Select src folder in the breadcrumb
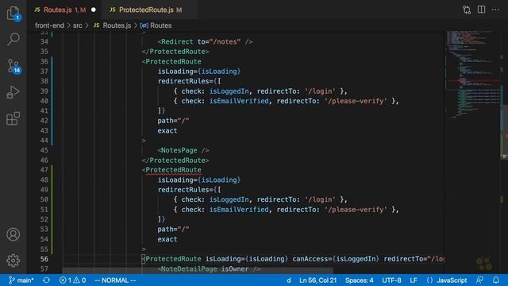Viewport: 508px width, 286px height. coord(78,25)
